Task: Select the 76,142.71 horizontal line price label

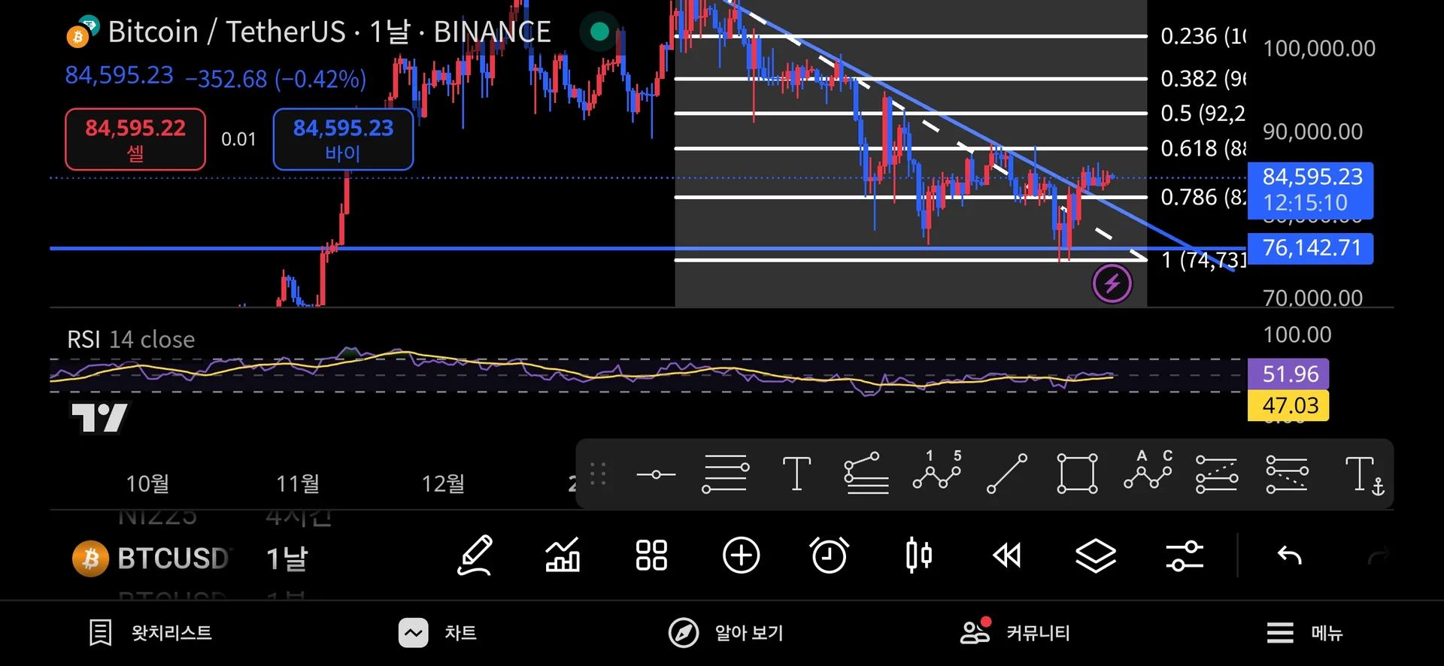Action: coord(1310,247)
